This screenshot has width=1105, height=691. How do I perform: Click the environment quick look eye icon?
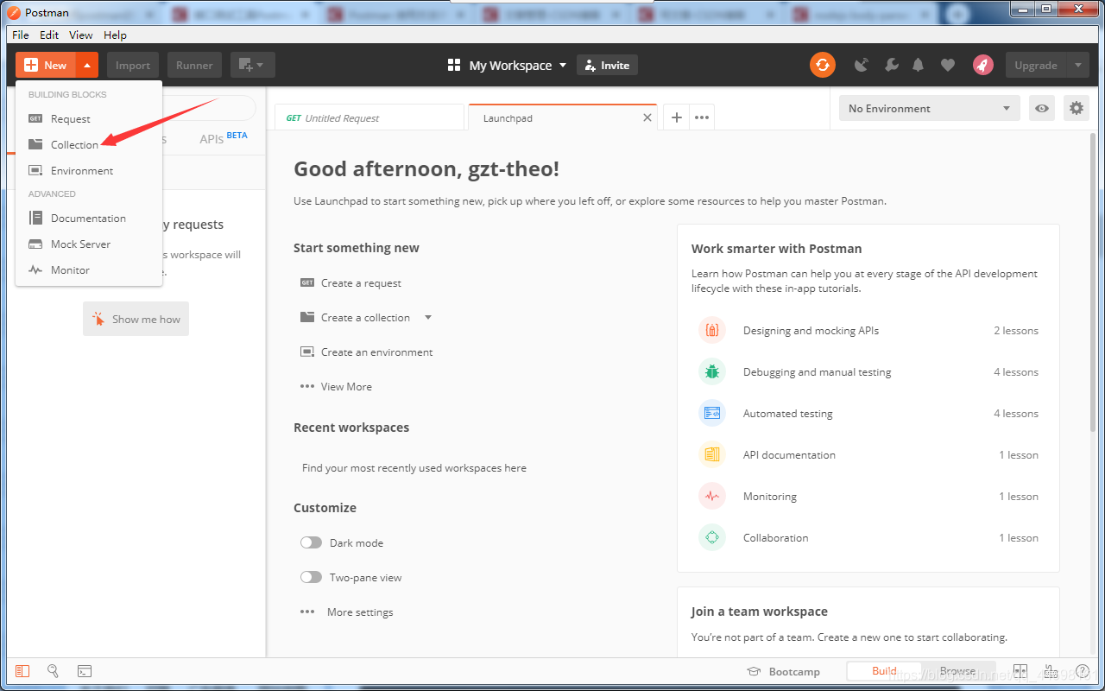[1043, 108]
